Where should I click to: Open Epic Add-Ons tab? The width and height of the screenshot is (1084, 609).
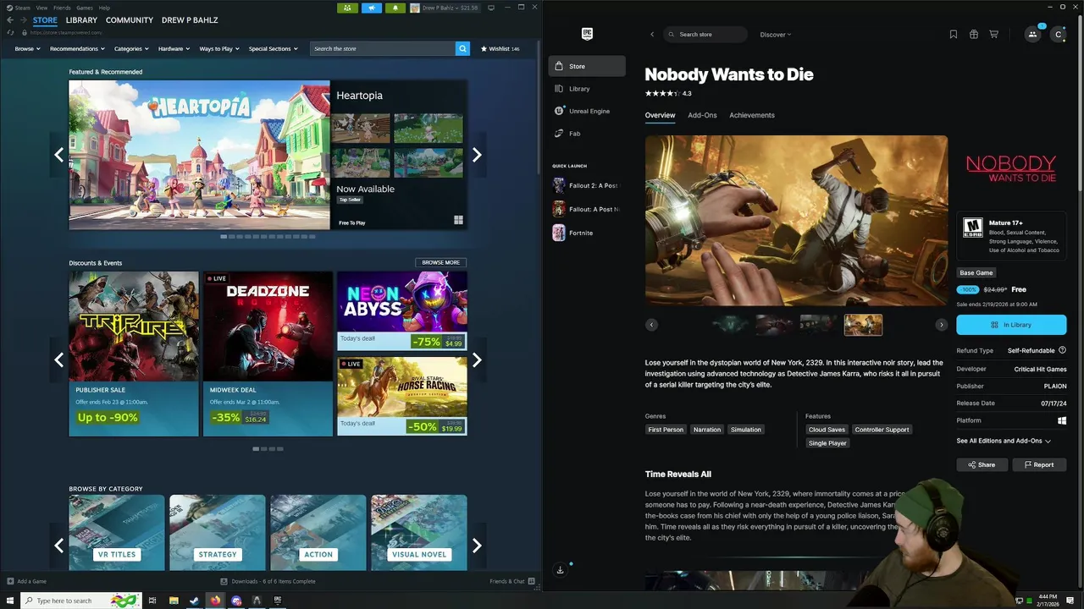[x=702, y=115]
